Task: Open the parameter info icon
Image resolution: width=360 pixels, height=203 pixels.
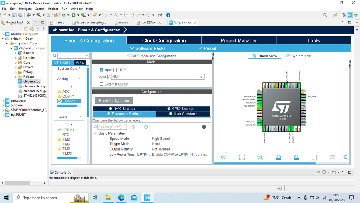Action: (204, 127)
